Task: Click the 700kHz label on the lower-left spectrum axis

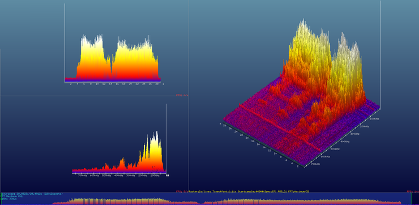Action: coord(82,176)
